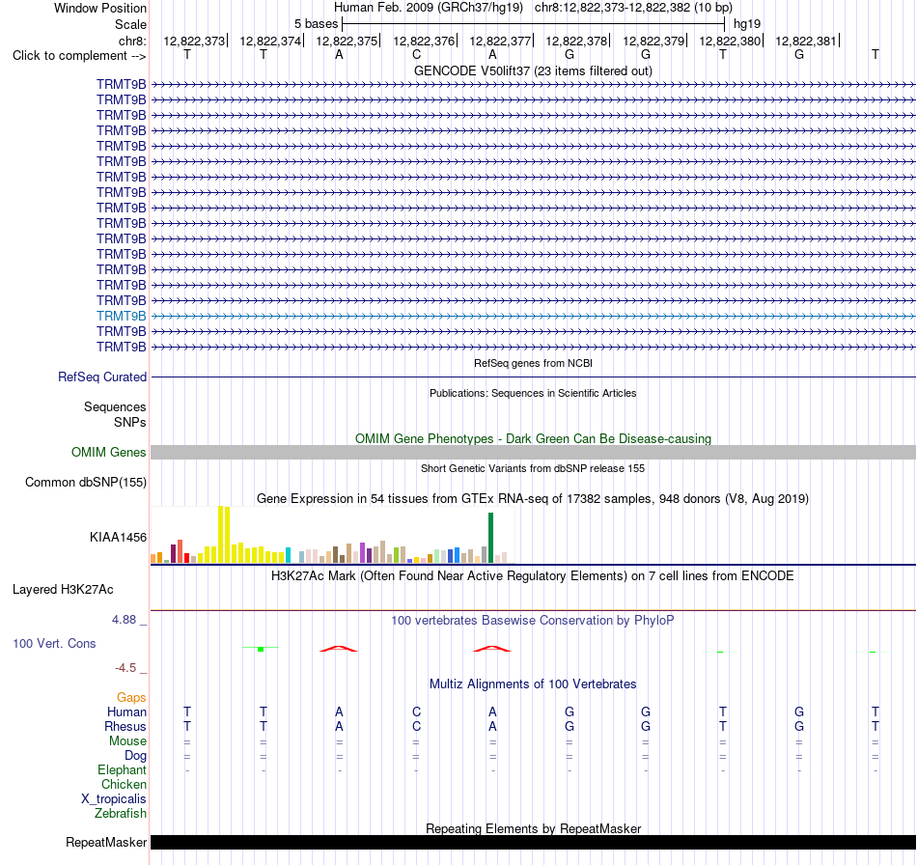Click the chr8:12,822,373-12,822,382 (10 bp) range text
Image resolution: width=917 pixels, height=865 pixels.
tap(633, 8)
